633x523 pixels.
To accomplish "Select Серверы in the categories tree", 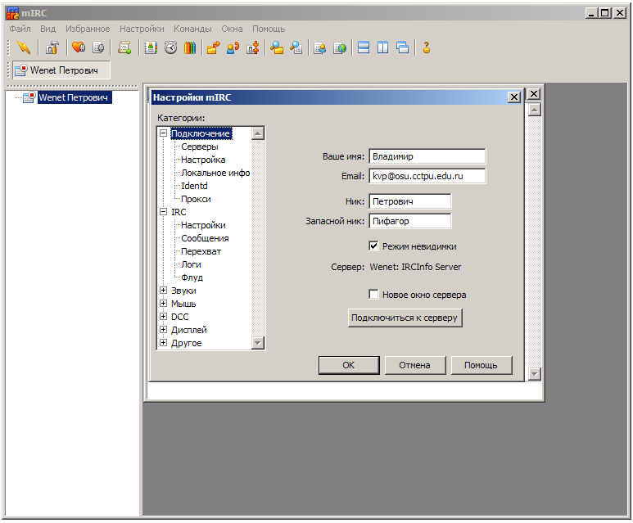I will click(x=200, y=147).
